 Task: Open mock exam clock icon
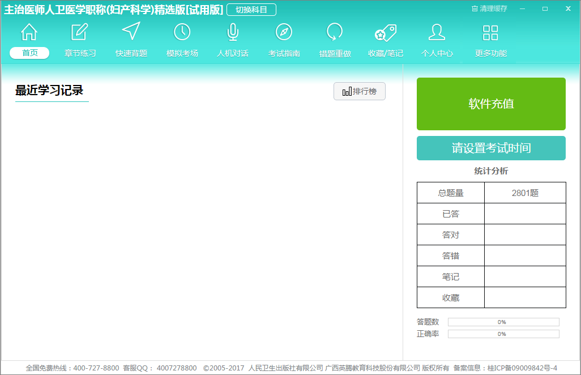pos(182,32)
